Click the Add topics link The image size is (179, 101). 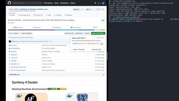(11, 23)
